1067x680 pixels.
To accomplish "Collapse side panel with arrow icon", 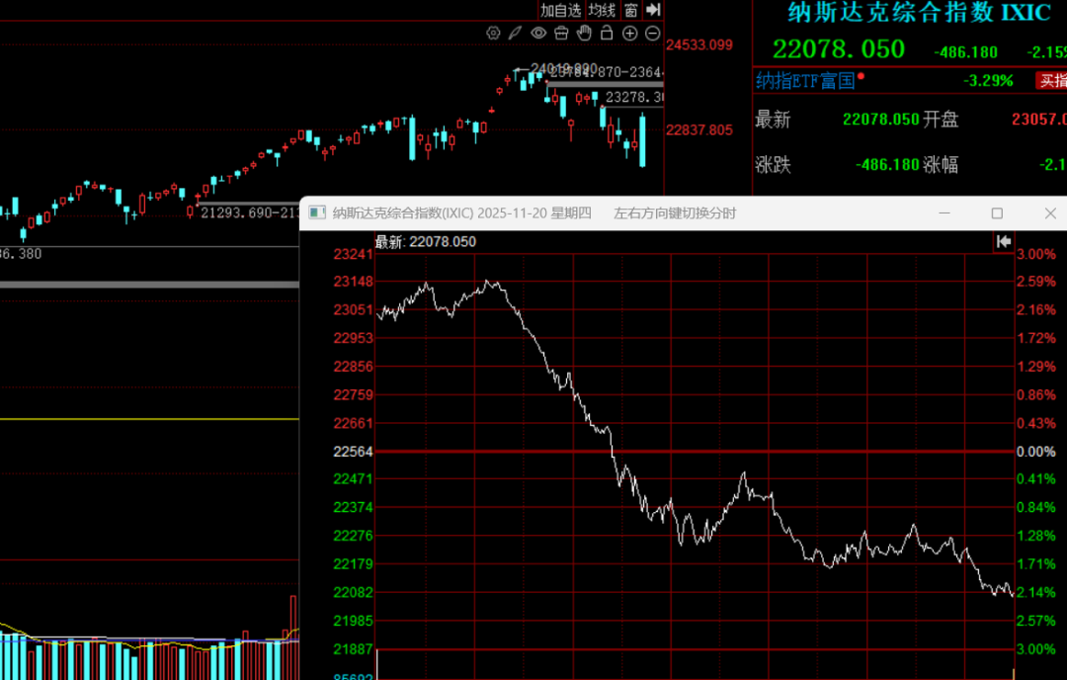I will [x=653, y=10].
